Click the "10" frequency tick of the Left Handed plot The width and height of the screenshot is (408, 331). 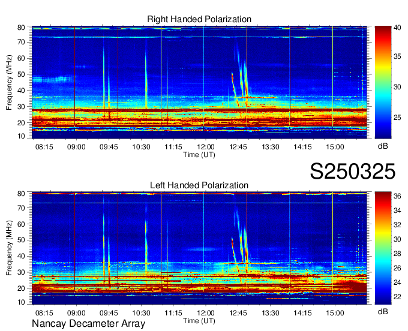tap(21, 302)
